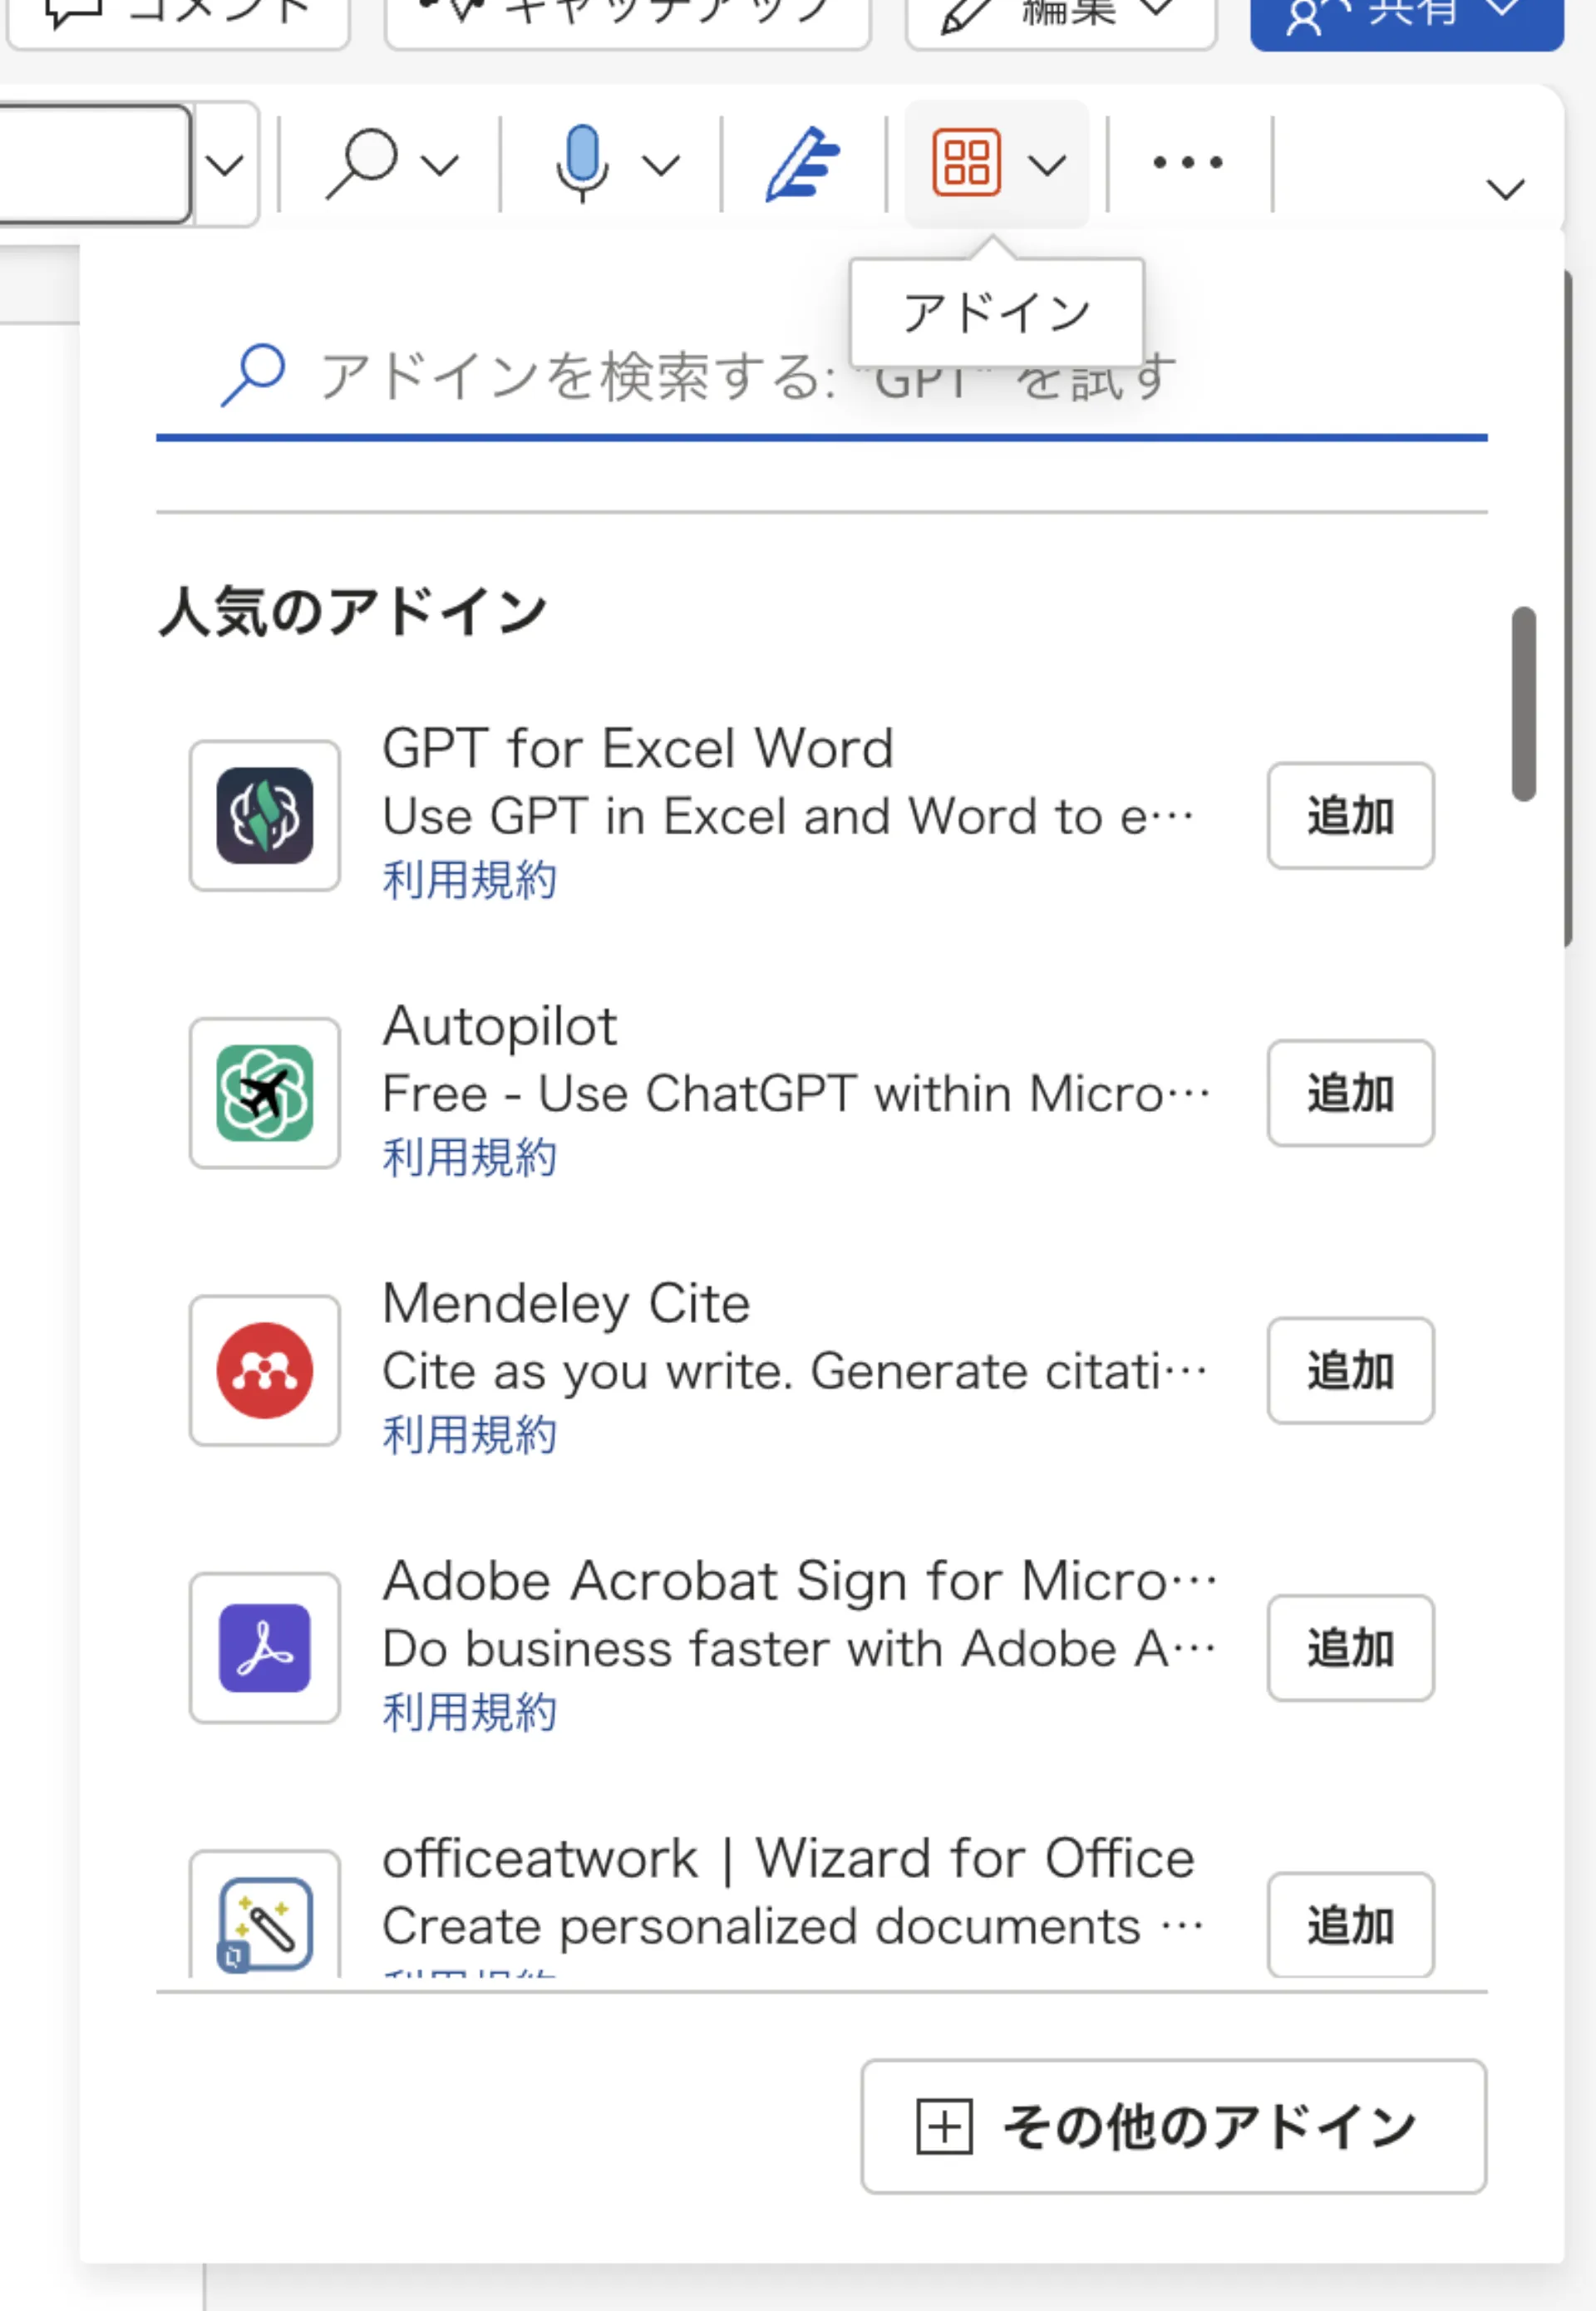This screenshot has width=1596, height=2311.
Task: Add the GPT for Excel Word add-in
Action: [1350, 816]
